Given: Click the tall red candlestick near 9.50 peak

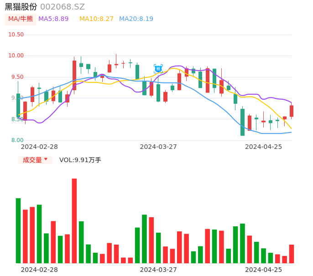Looking at the screenshot, I should (x=74, y=75).
